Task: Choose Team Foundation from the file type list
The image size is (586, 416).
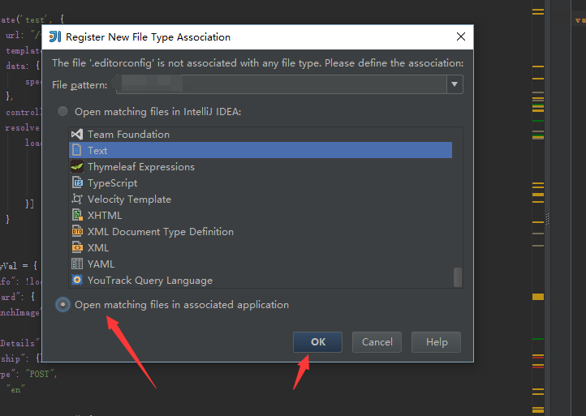Action: tap(261, 134)
